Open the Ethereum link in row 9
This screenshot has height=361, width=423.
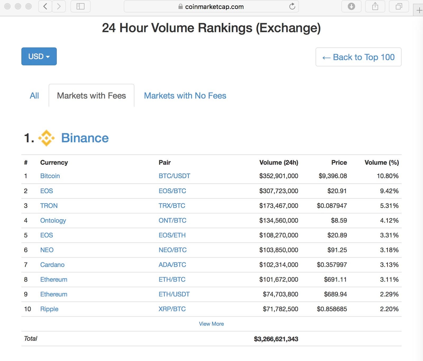pos(54,294)
